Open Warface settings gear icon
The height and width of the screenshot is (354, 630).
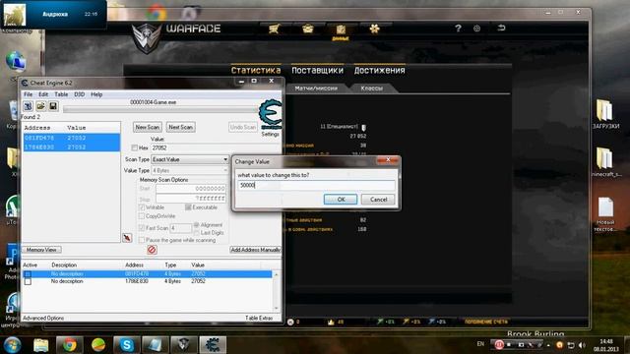click(x=476, y=29)
